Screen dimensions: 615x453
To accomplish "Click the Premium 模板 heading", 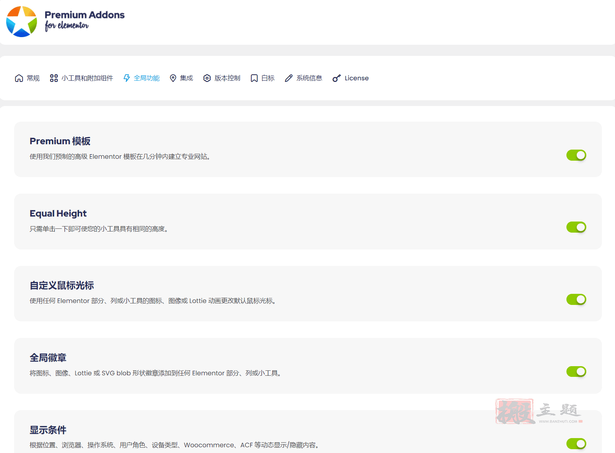I will (60, 141).
